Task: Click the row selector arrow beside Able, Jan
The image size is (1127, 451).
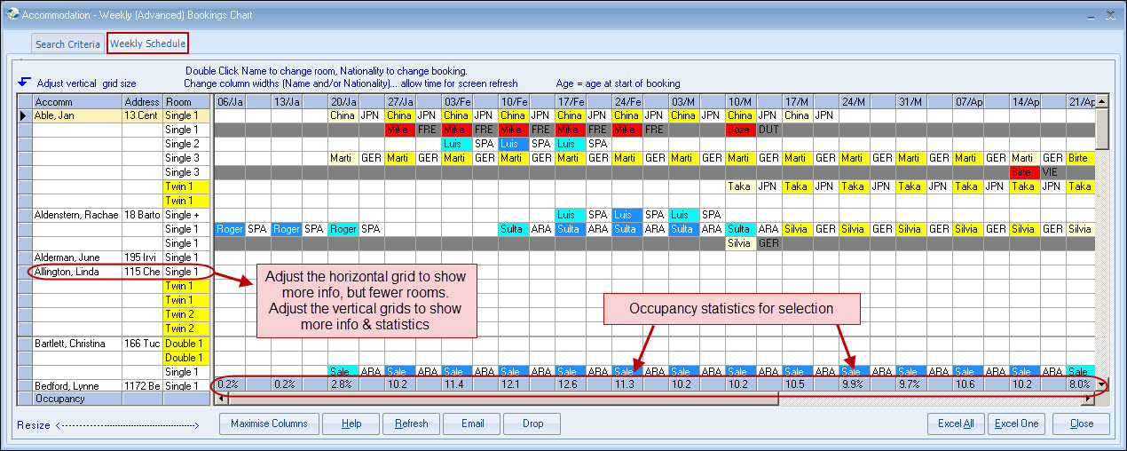Action: pos(24,115)
